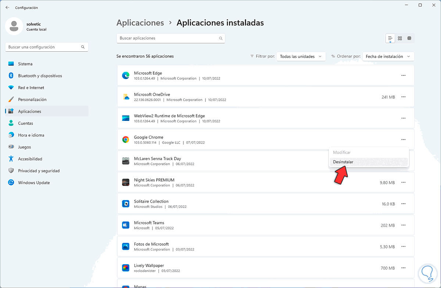Click the search icon in Buscar aplicaciones
The width and height of the screenshot is (441, 288).
point(220,38)
